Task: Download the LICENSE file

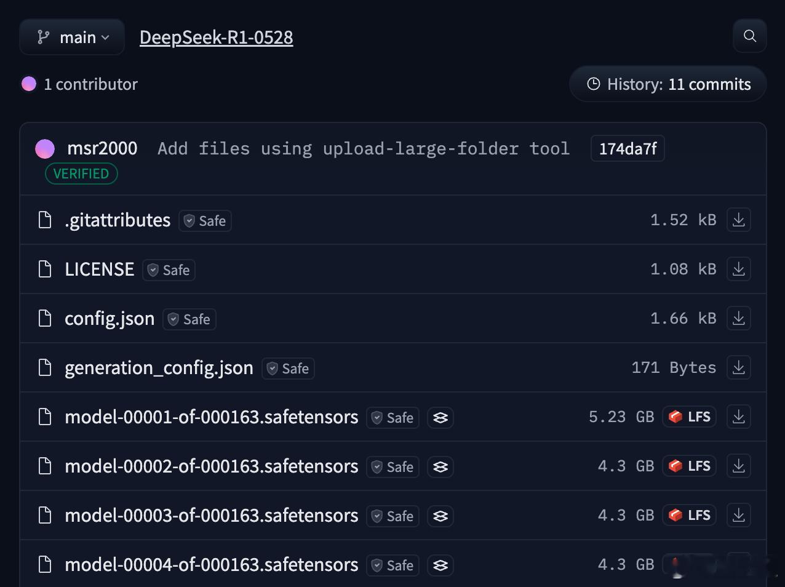Action: point(739,269)
